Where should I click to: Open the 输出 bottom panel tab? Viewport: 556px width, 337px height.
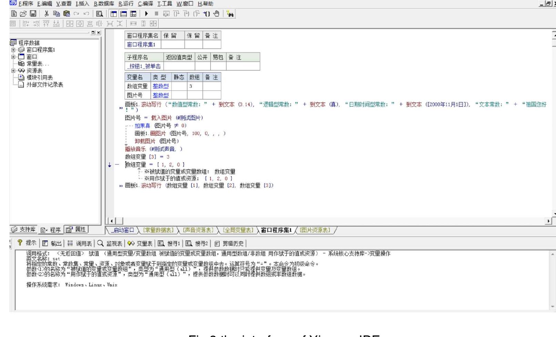pyautogui.click(x=52, y=243)
